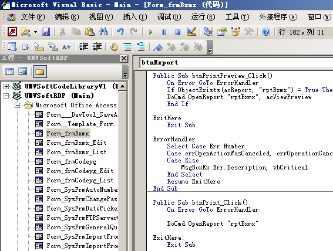Toggle Design Mode icon
This screenshot has width=333, height=251.
(191, 32)
